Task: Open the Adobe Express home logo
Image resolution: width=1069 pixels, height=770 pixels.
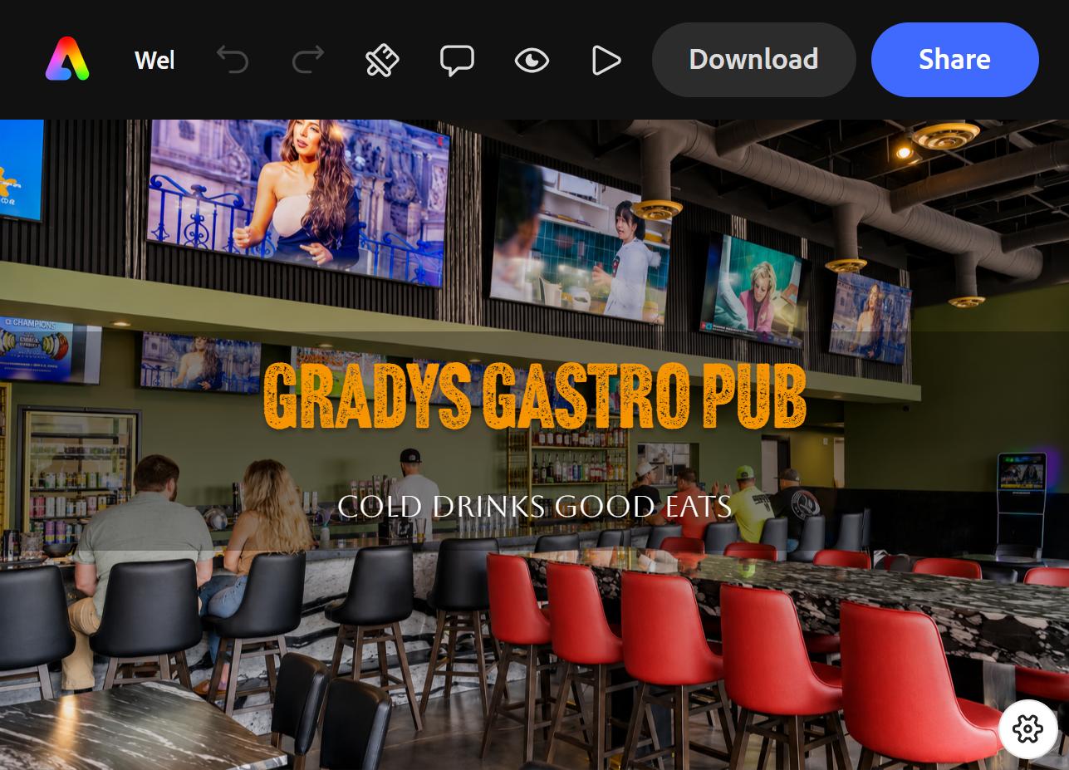Action: click(67, 60)
